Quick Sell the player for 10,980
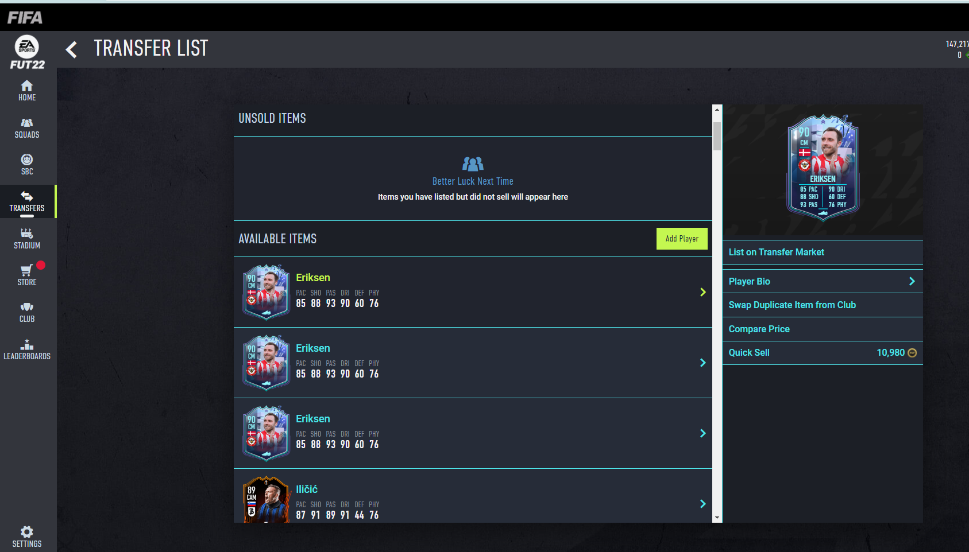Screen dimensions: 969x552 823,353
